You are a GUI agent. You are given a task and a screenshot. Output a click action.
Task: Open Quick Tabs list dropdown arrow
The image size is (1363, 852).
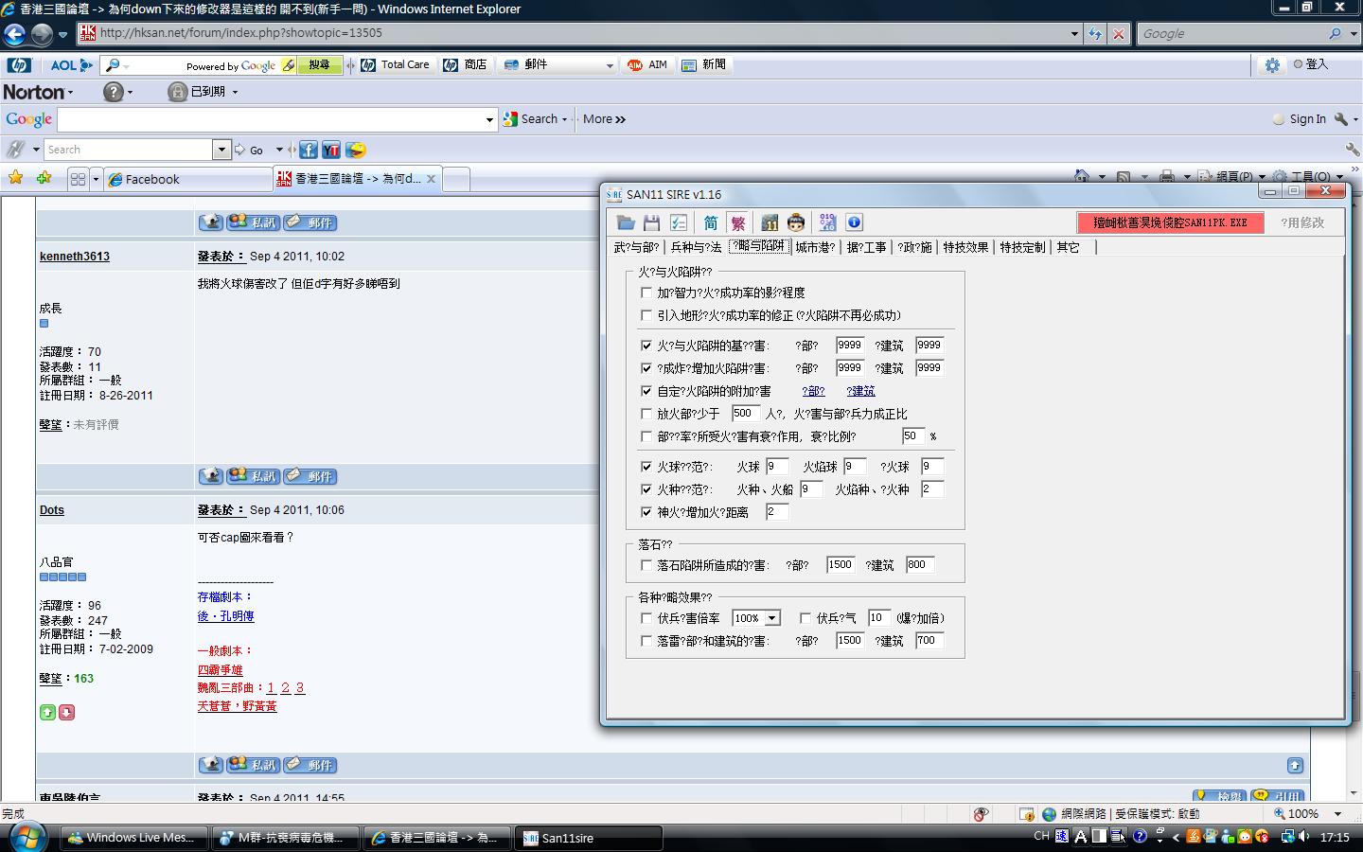[96, 179]
